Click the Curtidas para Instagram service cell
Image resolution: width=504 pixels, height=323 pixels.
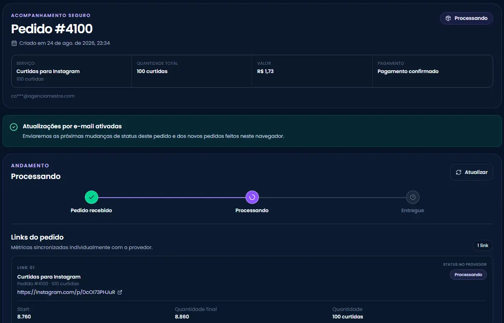[72, 71]
